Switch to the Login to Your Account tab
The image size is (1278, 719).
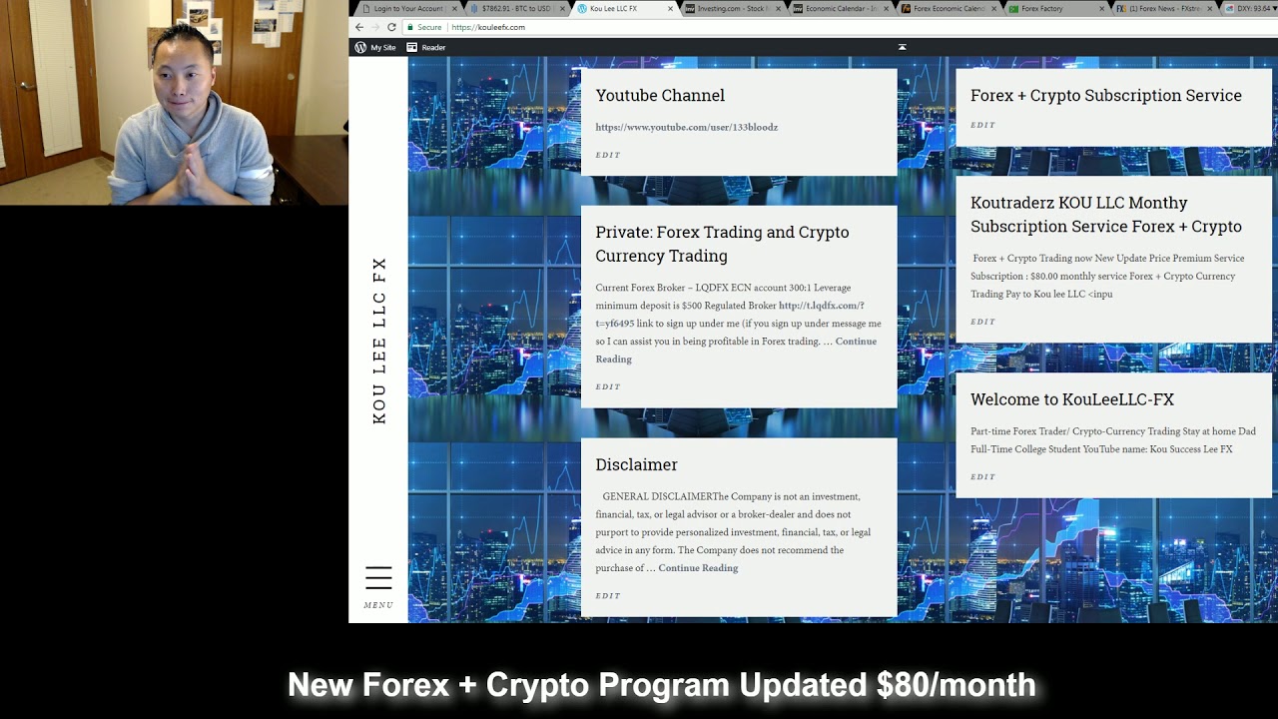[408, 8]
